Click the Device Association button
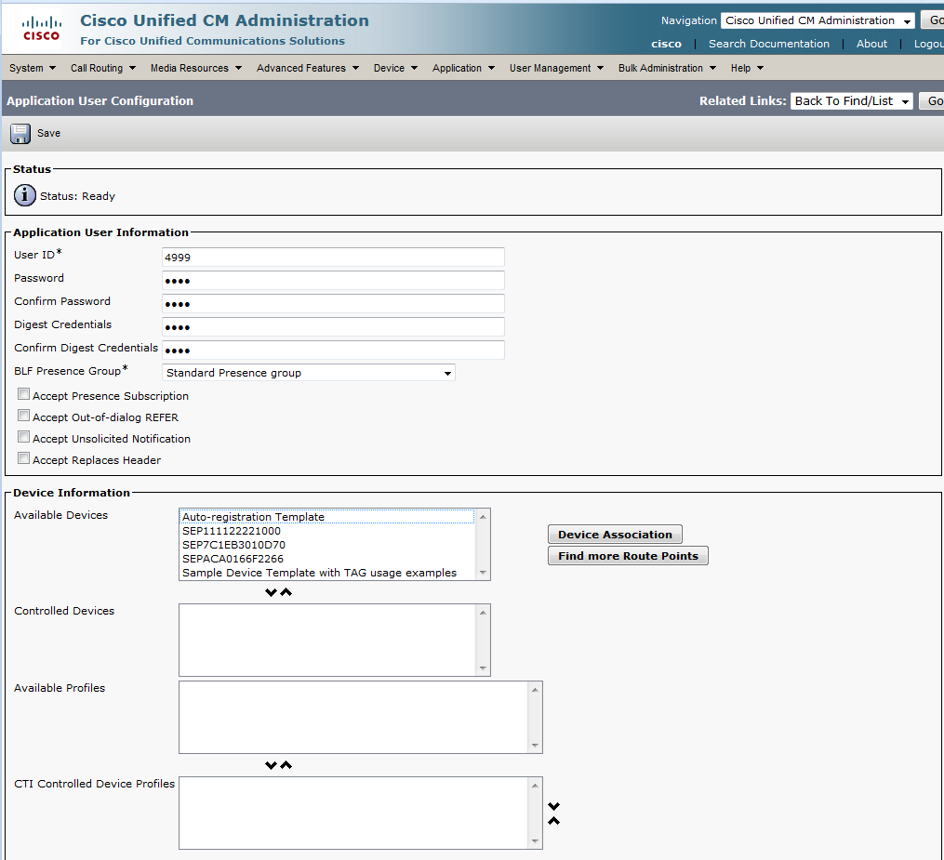Image resolution: width=944 pixels, height=860 pixels. [x=615, y=535]
